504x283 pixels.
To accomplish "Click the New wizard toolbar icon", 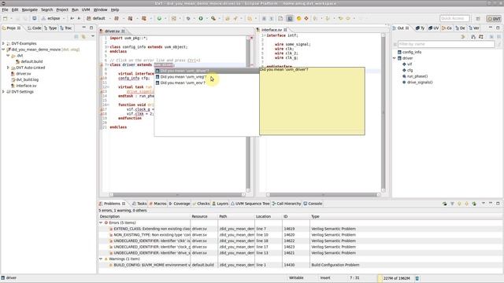I will click(x=6, y=19).
